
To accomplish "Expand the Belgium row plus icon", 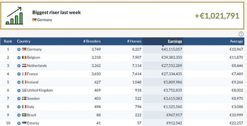I will 19,58.
